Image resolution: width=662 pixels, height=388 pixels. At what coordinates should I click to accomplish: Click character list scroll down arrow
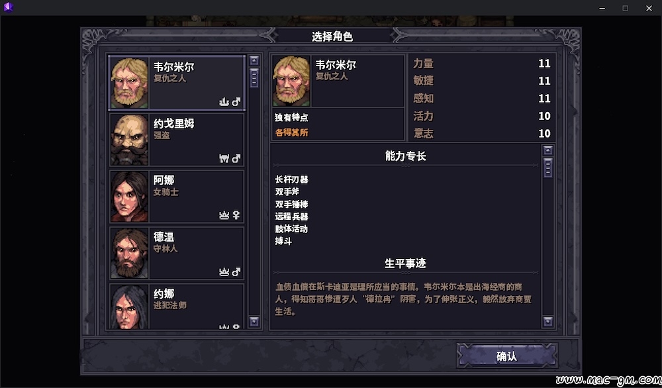254,322
